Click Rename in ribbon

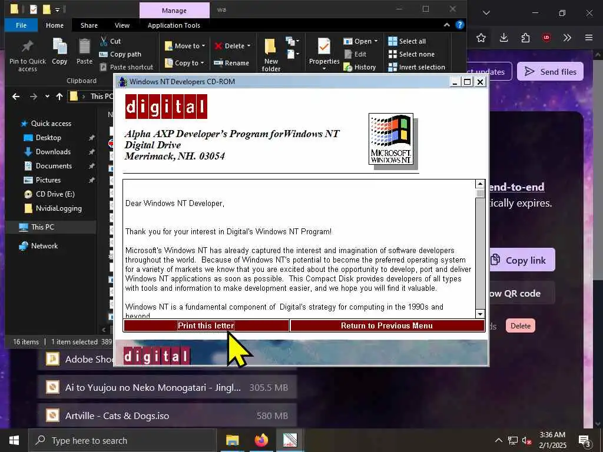pyautogui.click(x=231, y=63)
